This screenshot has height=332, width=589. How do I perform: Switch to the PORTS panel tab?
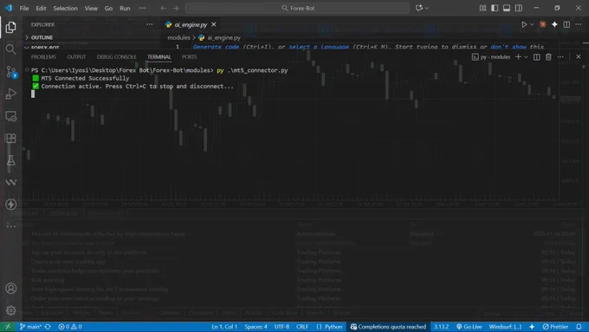pyautogui.click(x=189, y=56)
